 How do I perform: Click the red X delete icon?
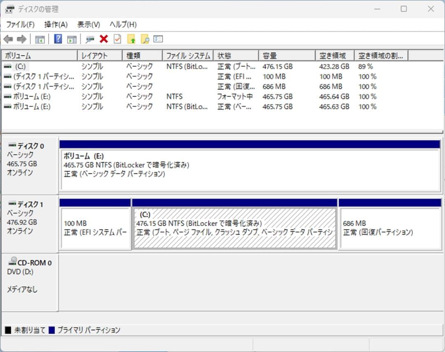point(103,39)
